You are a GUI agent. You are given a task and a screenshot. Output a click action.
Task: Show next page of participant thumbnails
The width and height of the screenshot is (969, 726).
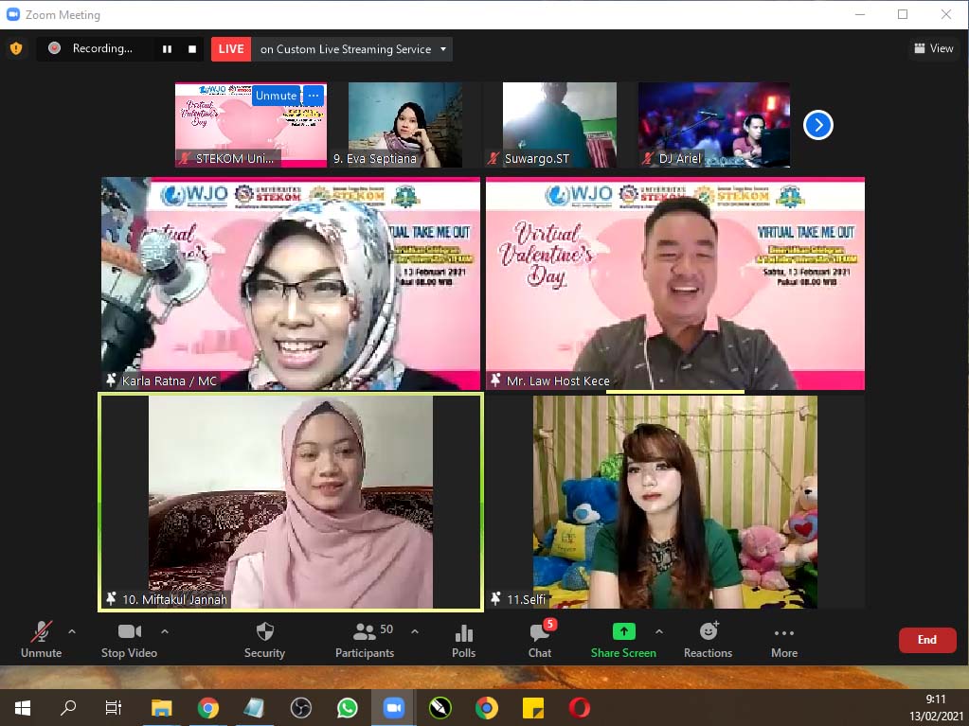818,125
